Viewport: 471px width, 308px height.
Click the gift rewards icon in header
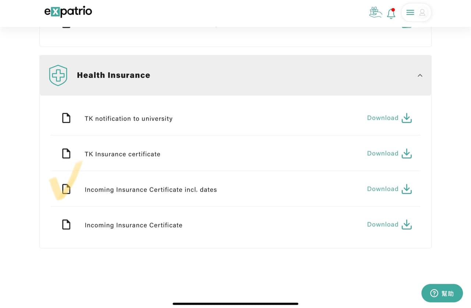375,13
